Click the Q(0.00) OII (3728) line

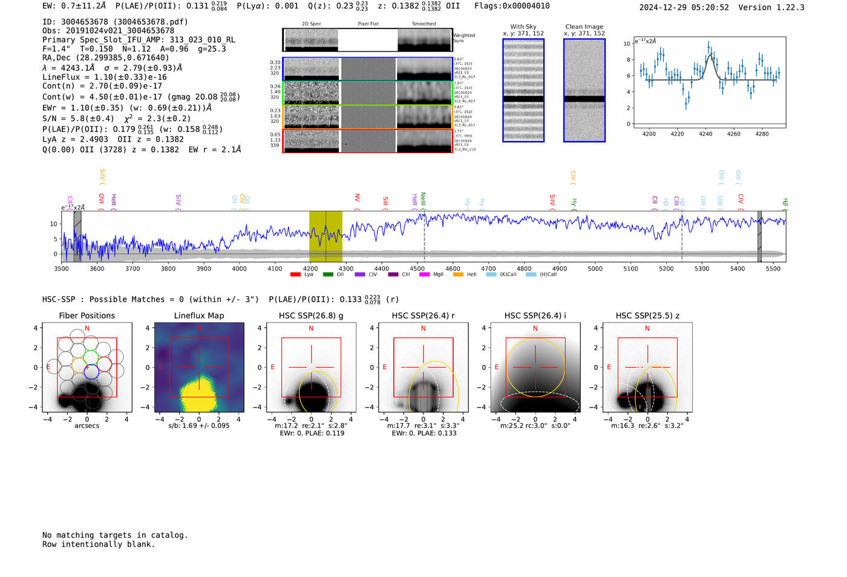142,150
